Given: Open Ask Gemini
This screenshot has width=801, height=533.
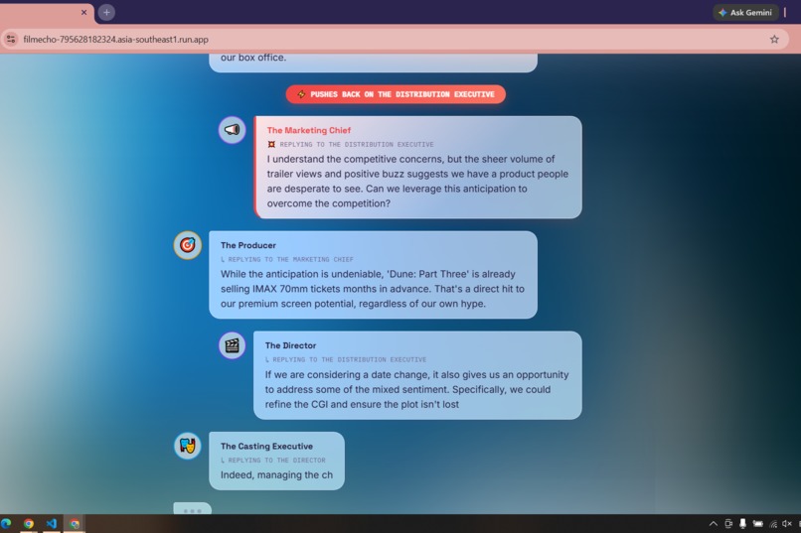Looking at the screenshot, I should (744, 12).
